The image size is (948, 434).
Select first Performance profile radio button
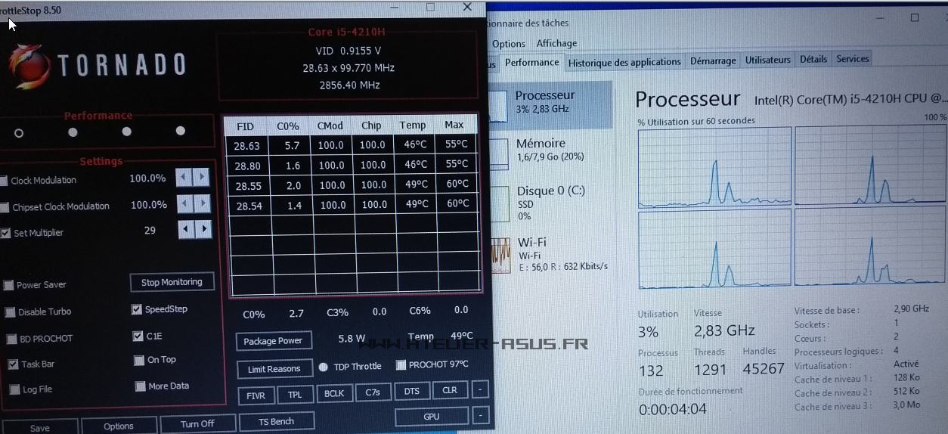(19, 133)
